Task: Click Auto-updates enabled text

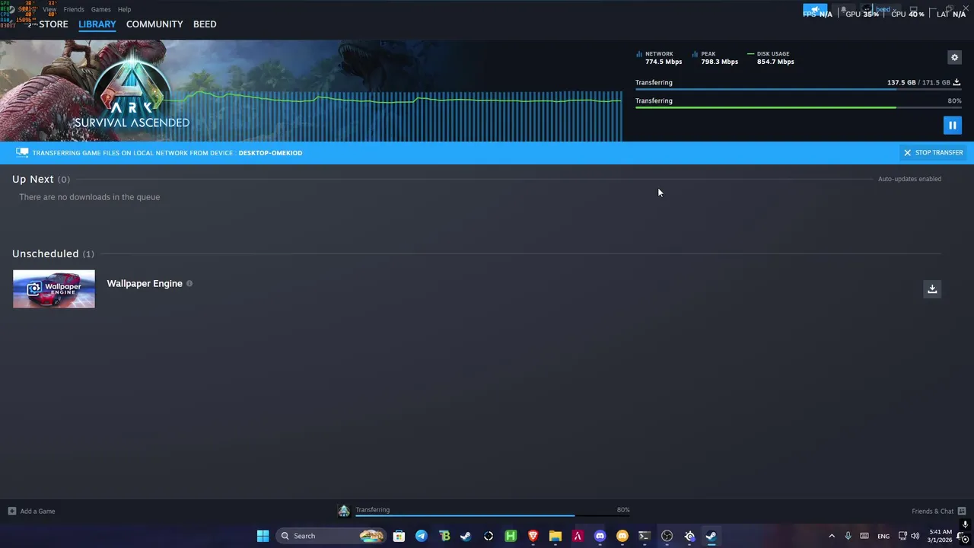Action: point(909,179)
